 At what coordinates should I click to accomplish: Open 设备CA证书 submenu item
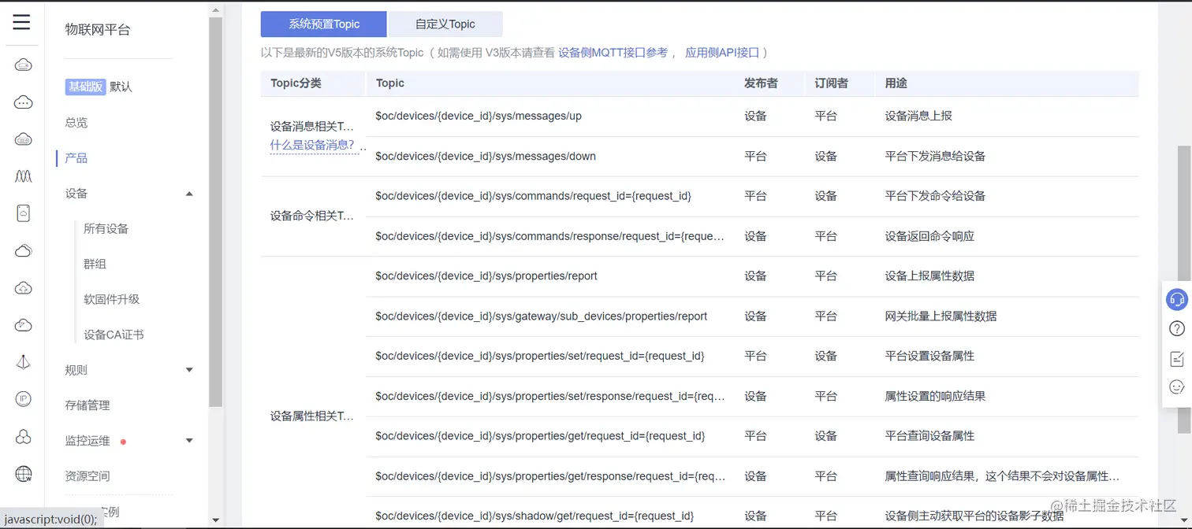(114, 335)
